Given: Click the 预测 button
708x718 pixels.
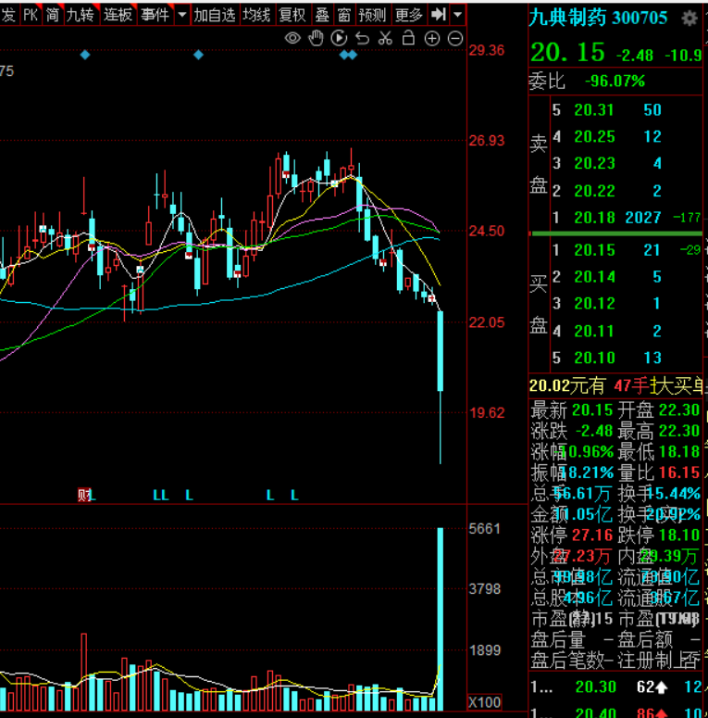Looking at the screenshot, I should tap(372, 15).
